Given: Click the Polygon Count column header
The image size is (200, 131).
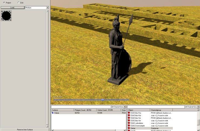Looking at the screenshot, I should pos(85,110).
